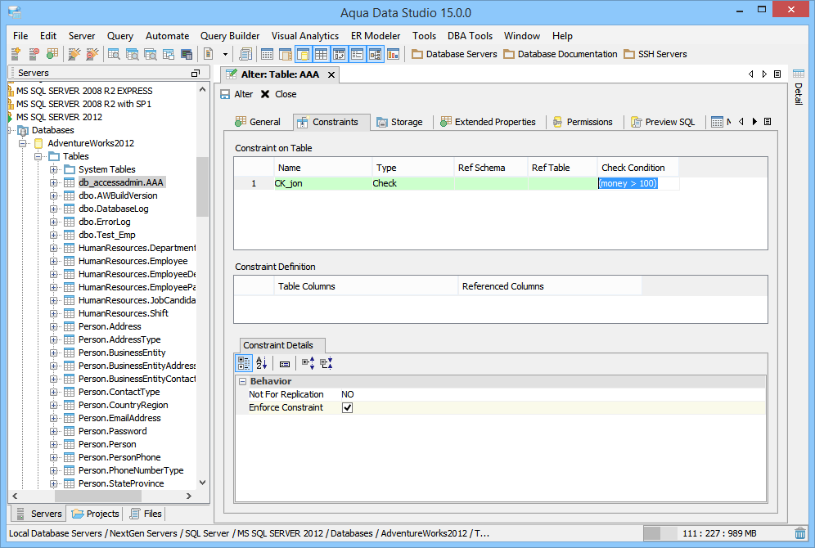Click the Check Condition cell (money > 100)
The width and height of the screenshot is (815, 548).
638,183
